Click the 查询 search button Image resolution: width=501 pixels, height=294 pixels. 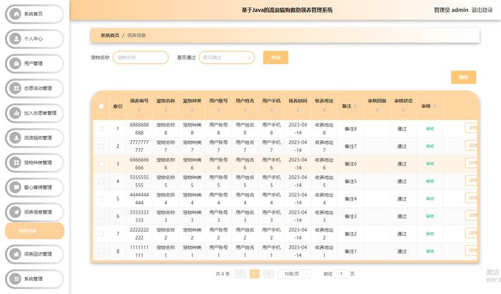(275, 57)
